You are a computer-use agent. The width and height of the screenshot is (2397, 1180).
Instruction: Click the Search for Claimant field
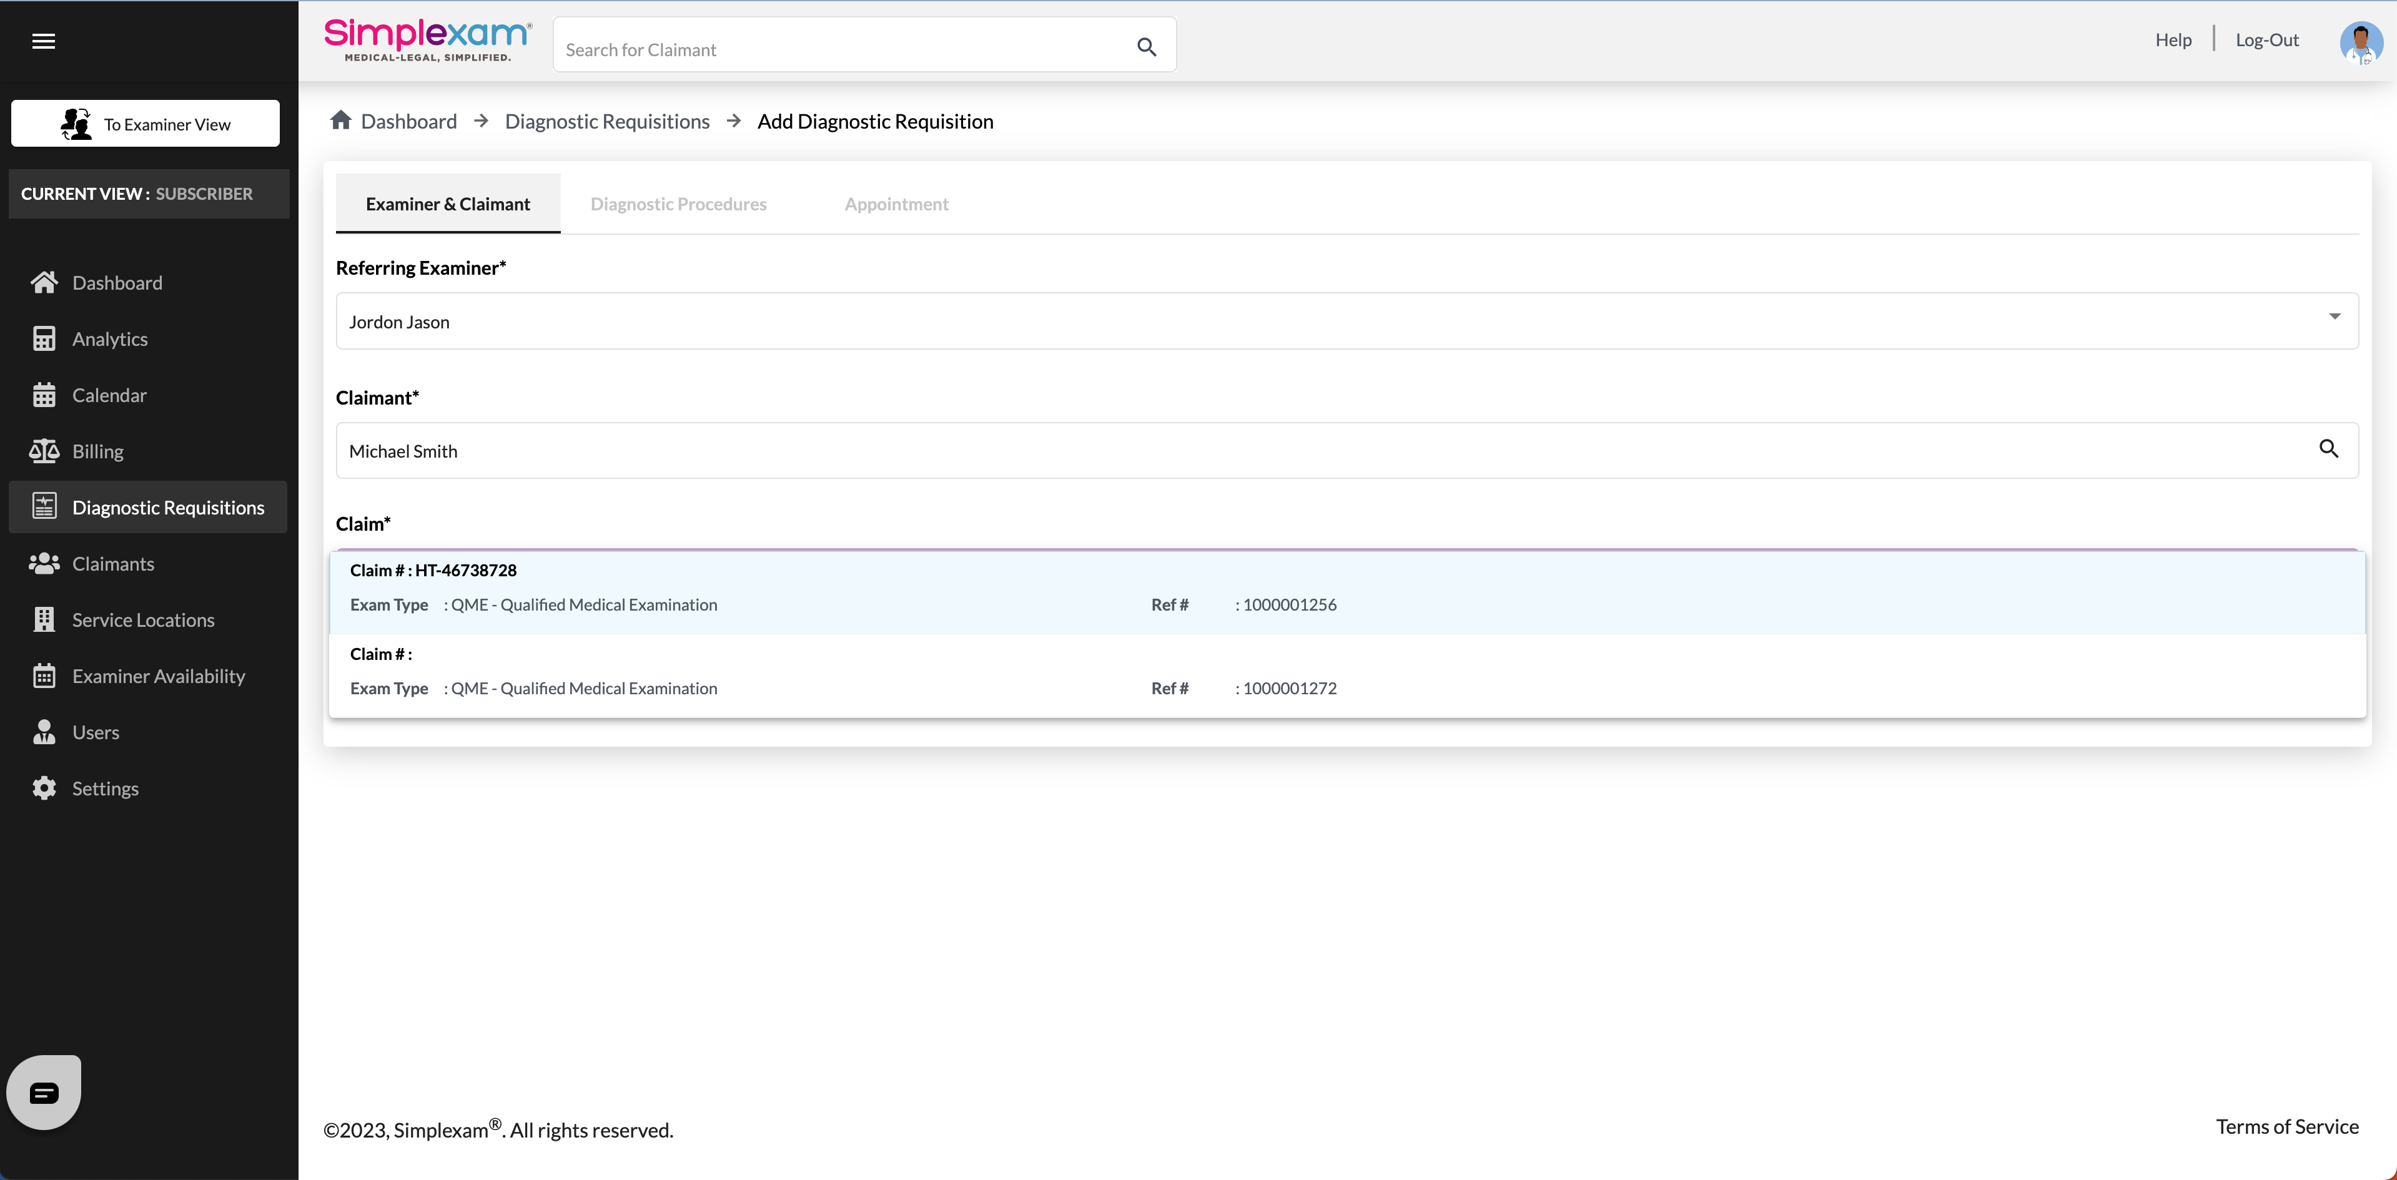click(x=838, y=49)
